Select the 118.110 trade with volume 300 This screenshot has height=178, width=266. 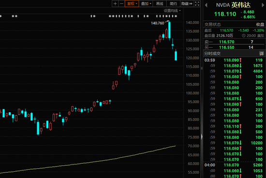click(234, 126)
